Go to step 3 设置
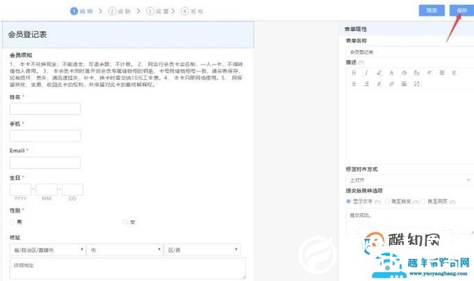 click(x=158, y=11)
